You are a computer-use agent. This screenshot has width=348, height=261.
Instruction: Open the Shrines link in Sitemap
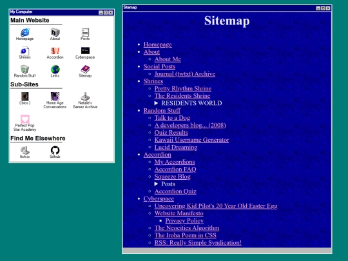click(153, 81)
